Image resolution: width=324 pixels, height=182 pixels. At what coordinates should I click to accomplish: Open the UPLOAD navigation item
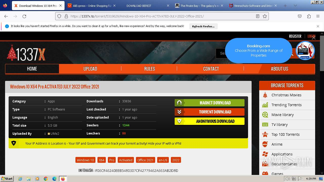(90, 69)
